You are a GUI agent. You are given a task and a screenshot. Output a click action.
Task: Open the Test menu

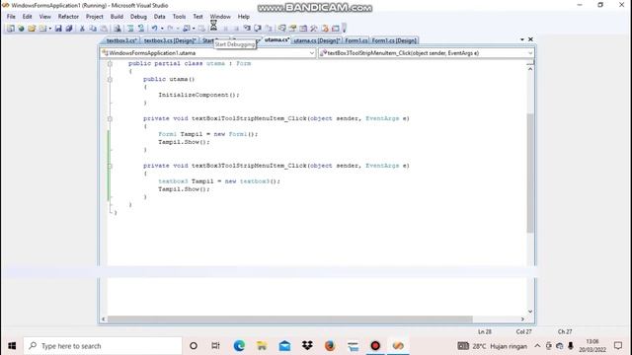[197, 17]
